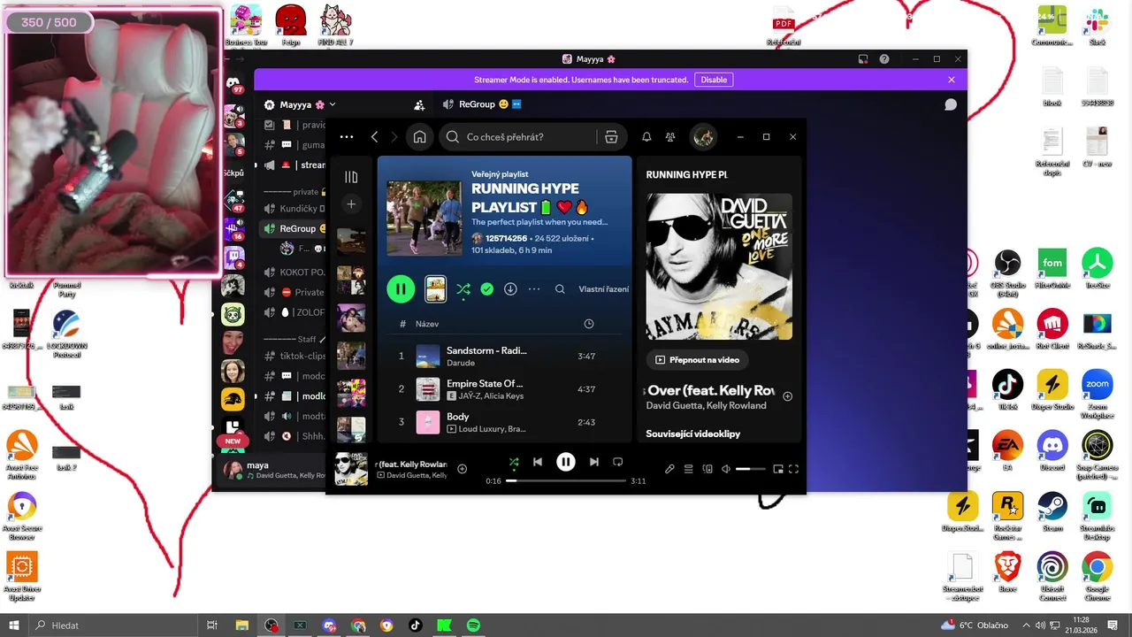Seek on the song progress bar

(566, 480)
